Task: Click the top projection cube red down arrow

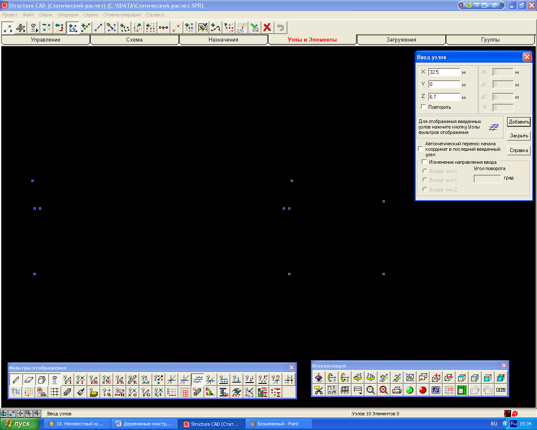Action: click(436, 378)
